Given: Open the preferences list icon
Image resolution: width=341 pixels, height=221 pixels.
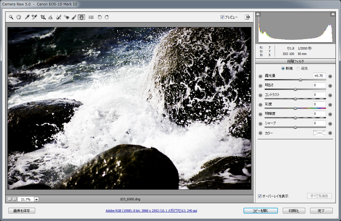Looking at the screenshot, I should 91,17.
